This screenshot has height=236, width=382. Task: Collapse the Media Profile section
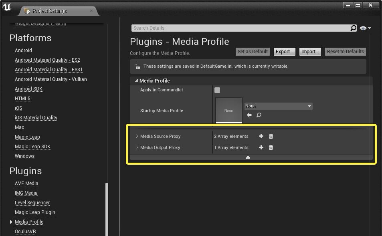(x=136, y=81)
